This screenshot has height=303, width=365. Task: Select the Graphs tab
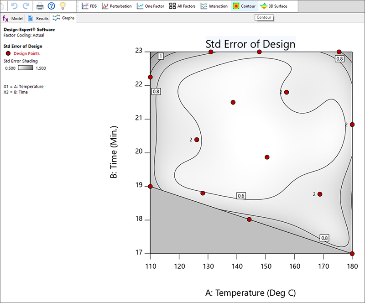tap(64, 18)
